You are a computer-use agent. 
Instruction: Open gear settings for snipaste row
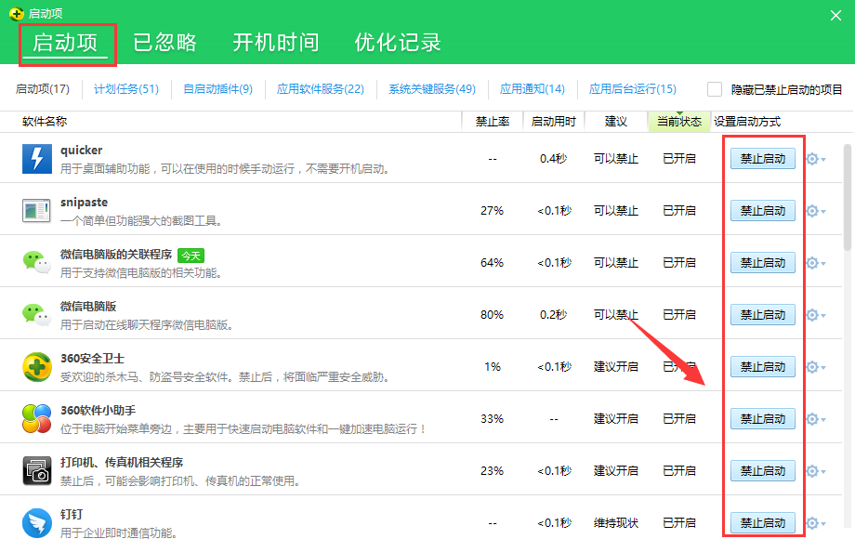815,211
